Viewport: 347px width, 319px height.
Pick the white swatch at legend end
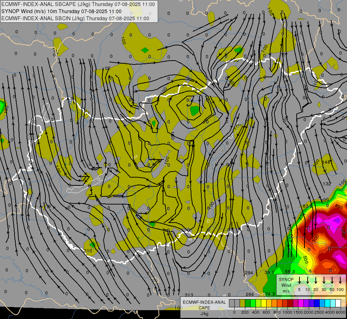338,303
